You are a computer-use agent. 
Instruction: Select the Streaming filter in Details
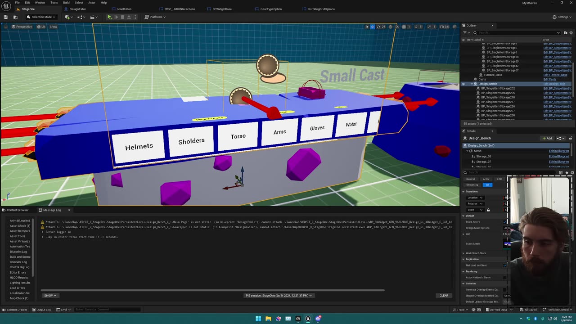click(x=472, y=184)
